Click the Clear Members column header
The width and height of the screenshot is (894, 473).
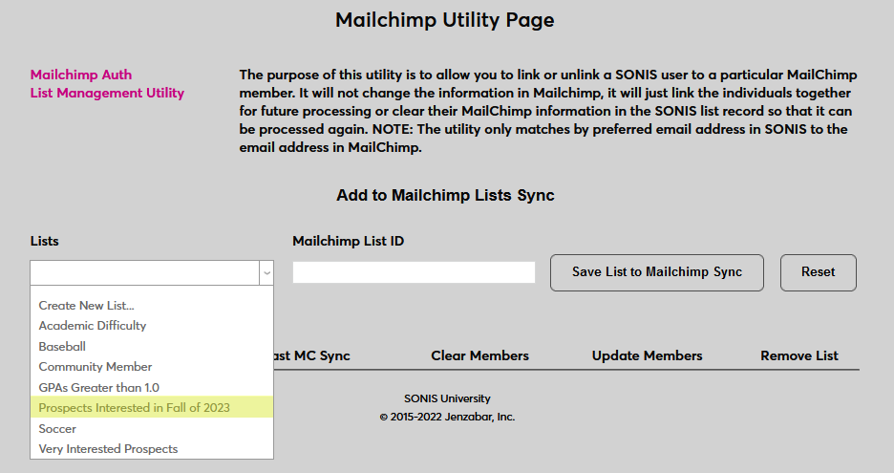coord(479,356)
